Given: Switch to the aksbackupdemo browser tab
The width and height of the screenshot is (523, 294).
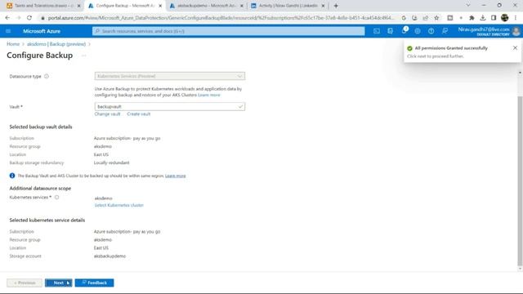Looking at the screenshot, I should point(207,6).
